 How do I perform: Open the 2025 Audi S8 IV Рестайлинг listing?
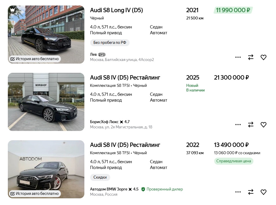[125, 78]
